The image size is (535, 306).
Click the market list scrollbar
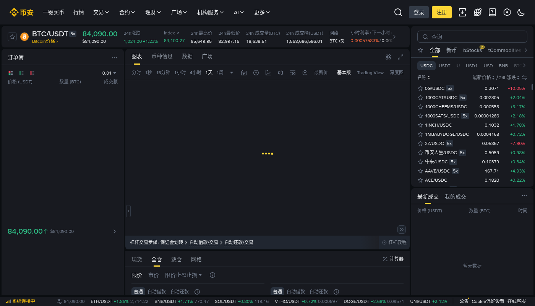click(532, 87)
